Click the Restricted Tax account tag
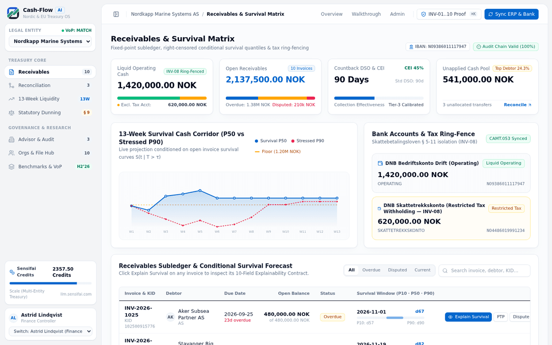552x345 pixels. pyautogui.click(x=506, y=208)
